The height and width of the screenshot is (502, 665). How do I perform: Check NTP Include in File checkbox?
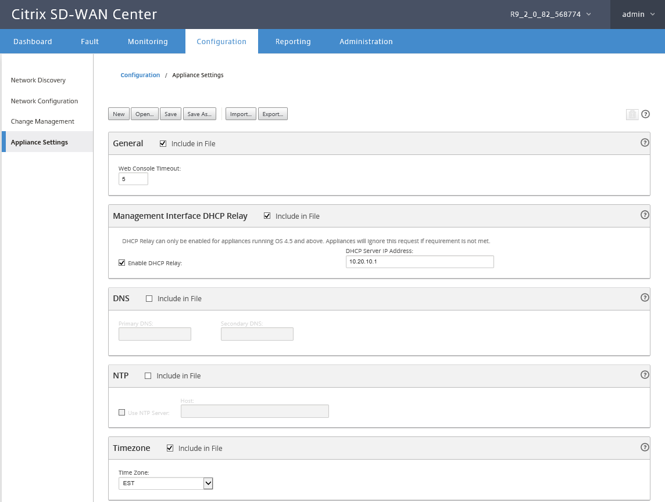(x=148, y=376)
